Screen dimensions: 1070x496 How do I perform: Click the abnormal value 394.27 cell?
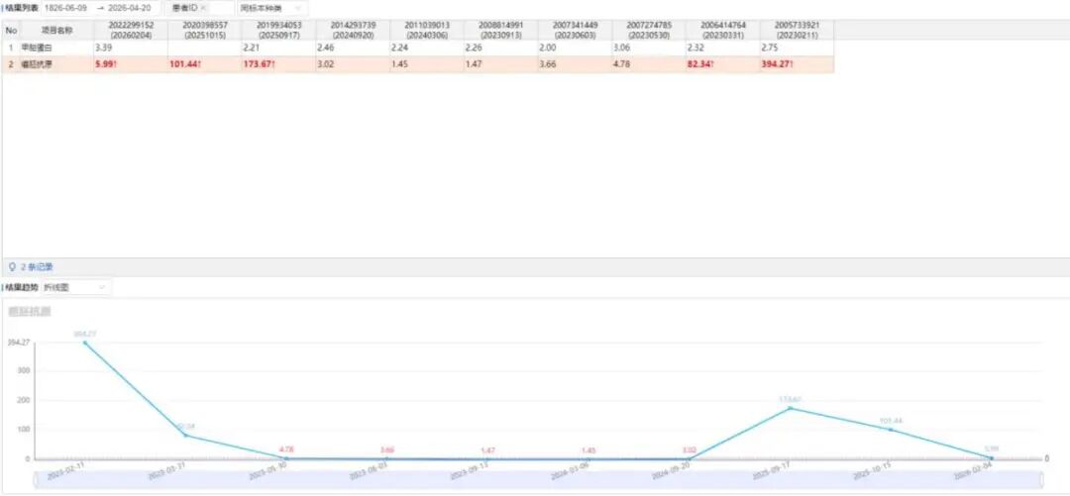pyautogui.click(x=797, y=64)
